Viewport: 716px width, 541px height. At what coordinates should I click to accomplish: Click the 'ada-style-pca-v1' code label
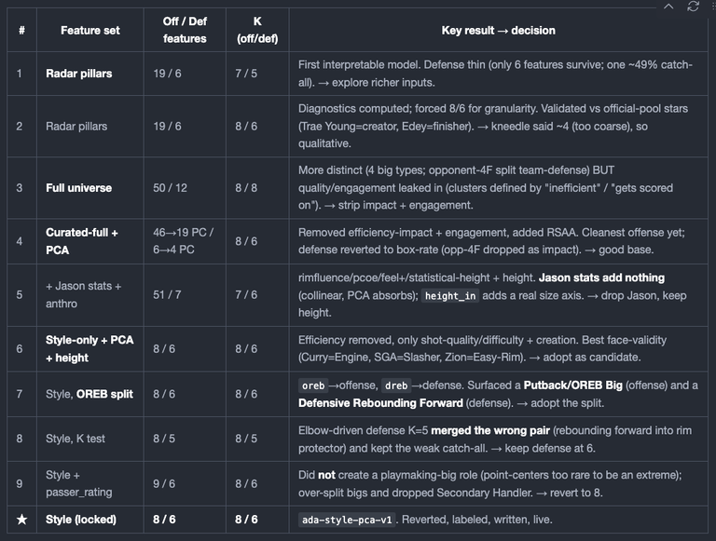[347, 520]
